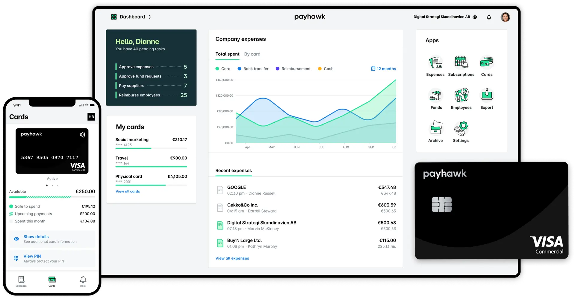The height and width of the screenshot is (299, 575).
Task: Select the Inbox tab in mobile app
Action: [83, 281]
